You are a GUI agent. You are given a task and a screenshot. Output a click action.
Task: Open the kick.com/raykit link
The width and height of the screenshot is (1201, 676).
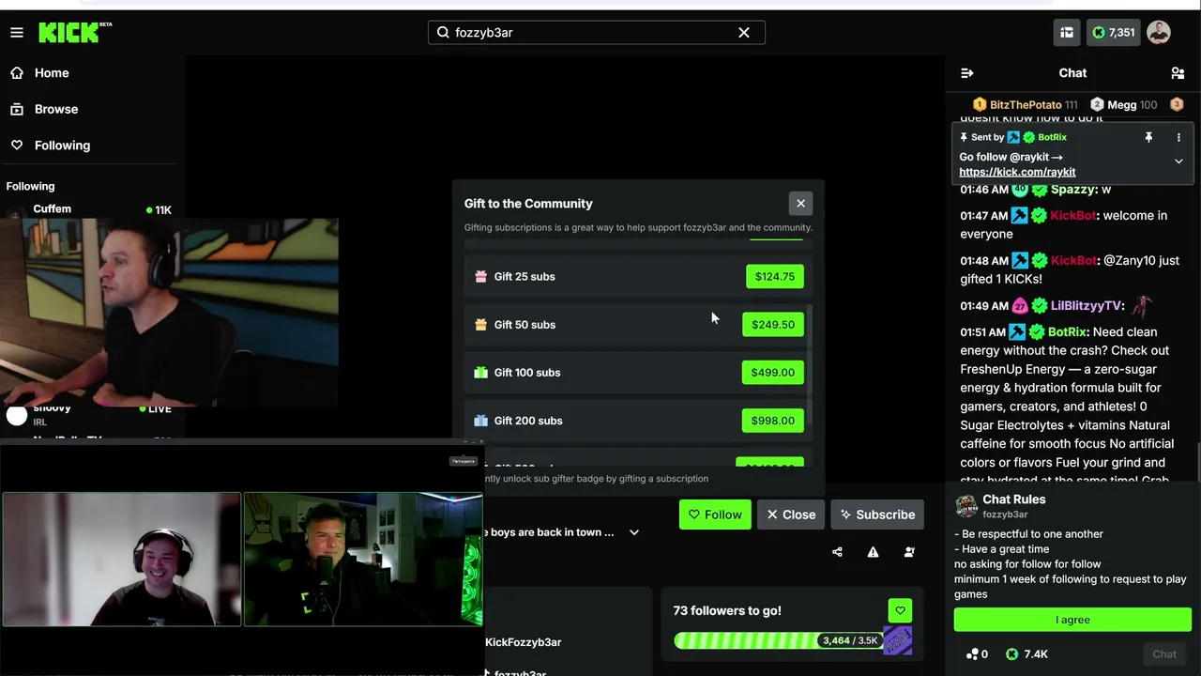pos(1017,172)
